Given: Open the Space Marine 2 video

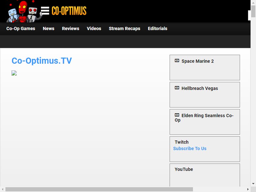Looking at the screenshot, I should coord(197,61).
